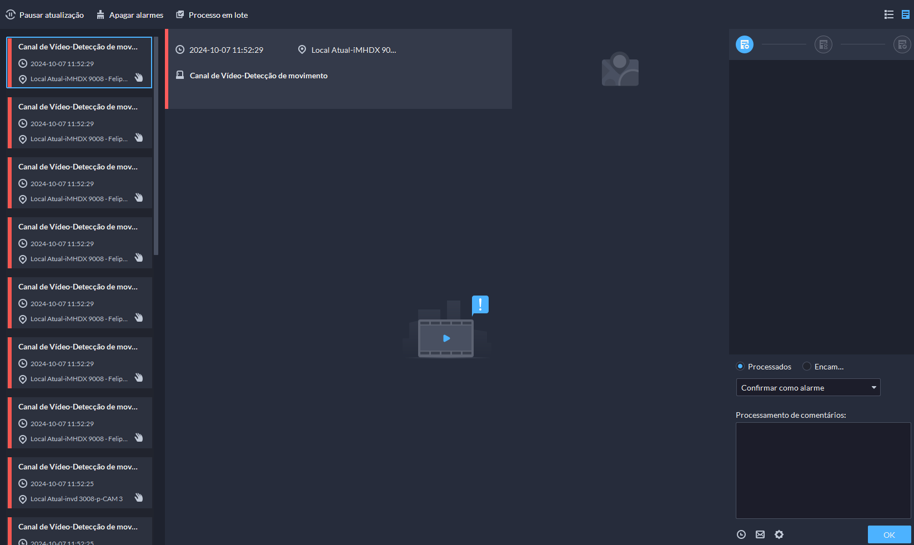Image resolution: width=914 pixels, height=545 pixels.
Task: Select the Processados radio button
Action: 740,367
